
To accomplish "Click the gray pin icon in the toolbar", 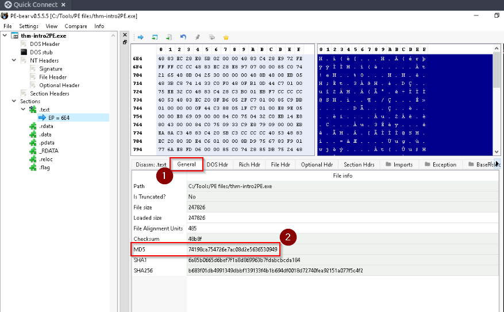I will 198,37.
